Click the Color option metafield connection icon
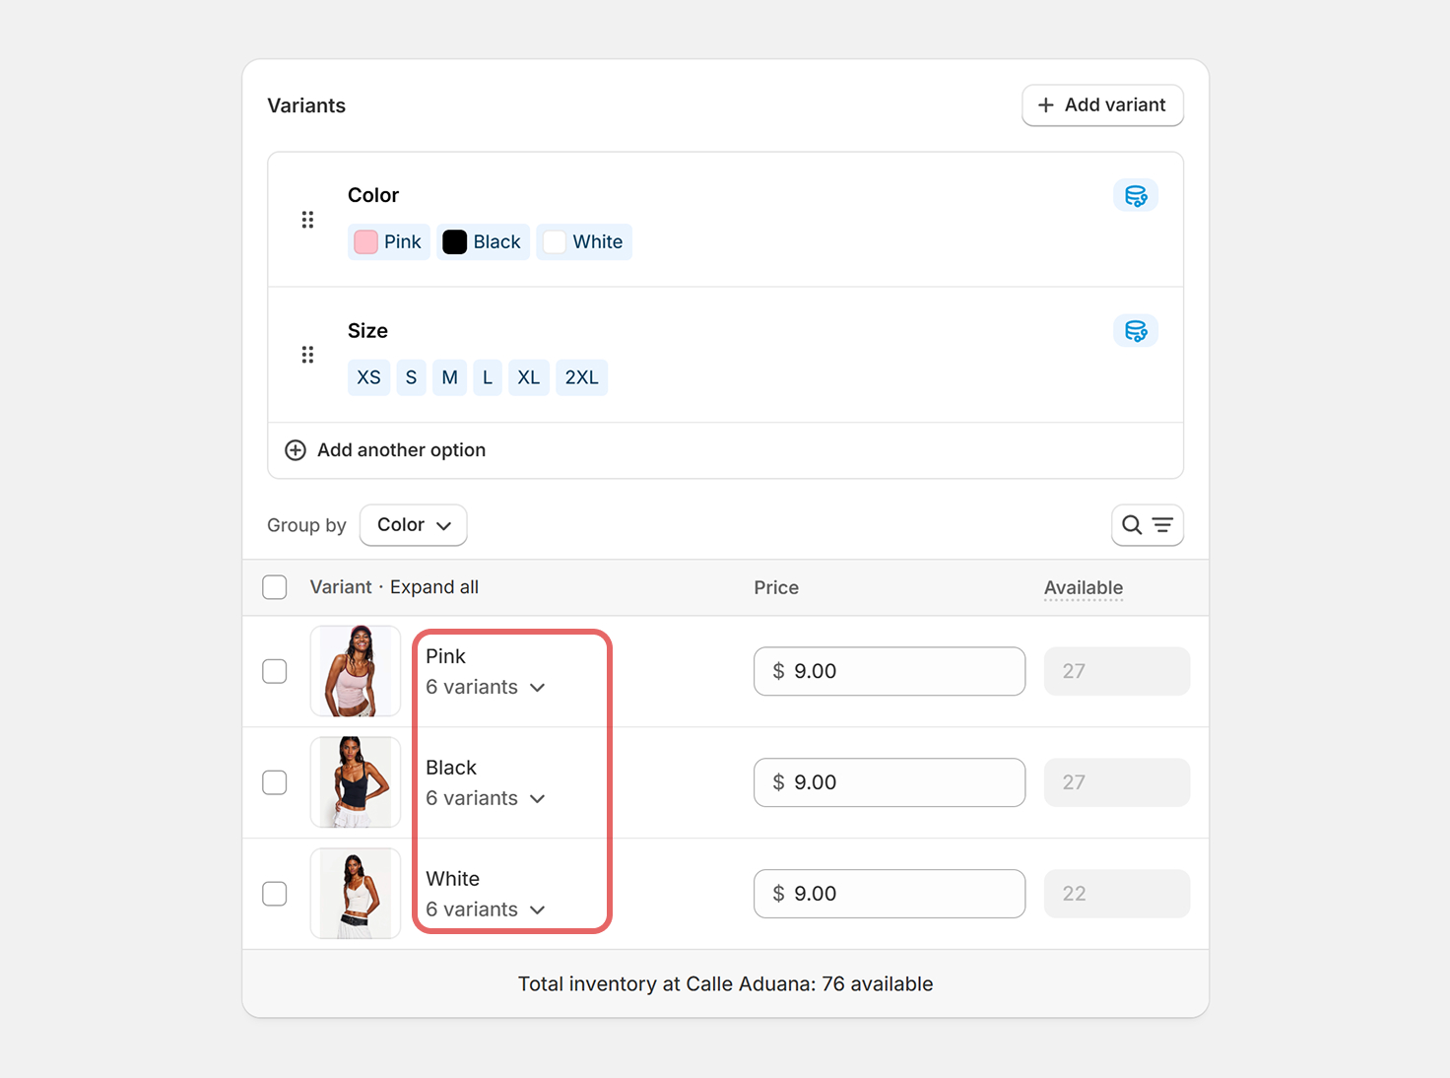The height and width of the screenshot is (1078, 1450). (x=1135, y=196)
